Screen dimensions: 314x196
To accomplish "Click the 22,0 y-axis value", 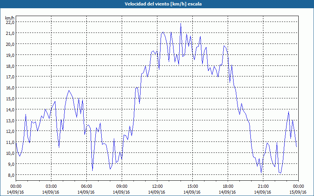I will (x=10, y=22).
